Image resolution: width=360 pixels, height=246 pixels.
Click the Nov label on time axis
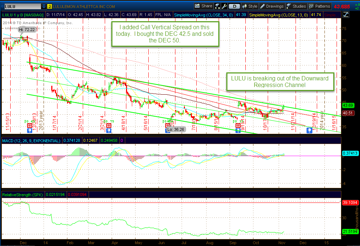[x=282, y=243]
